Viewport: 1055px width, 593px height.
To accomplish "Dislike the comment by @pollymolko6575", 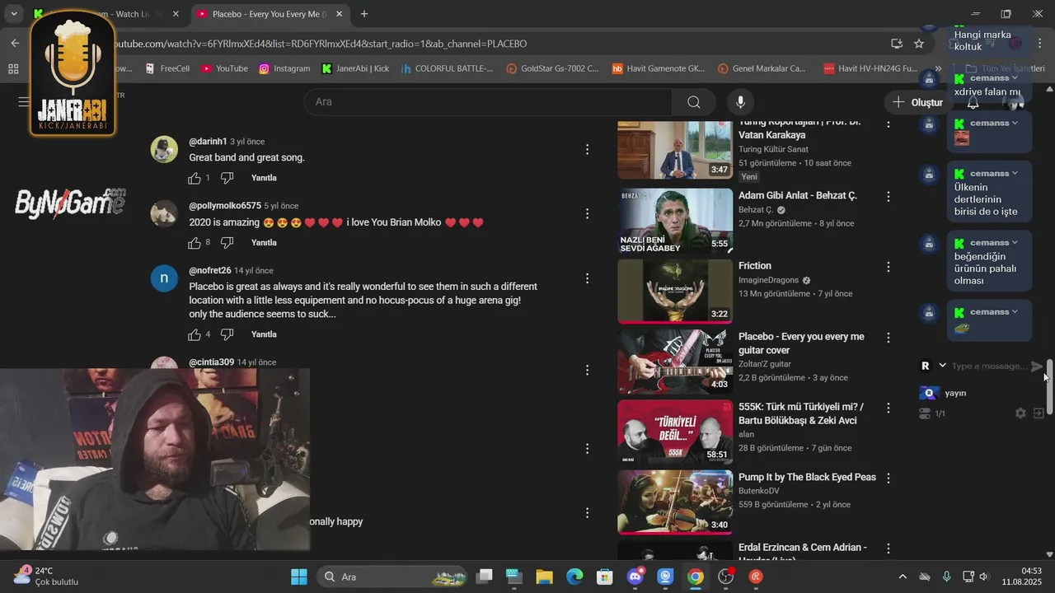I will (227, 243).
